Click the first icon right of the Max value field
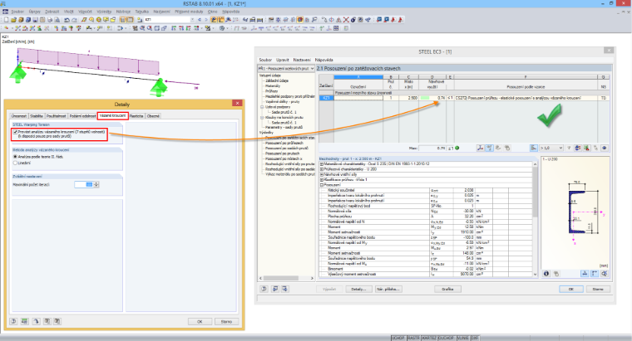The height and width of the screenshot is (341, 632). point(481,148)
